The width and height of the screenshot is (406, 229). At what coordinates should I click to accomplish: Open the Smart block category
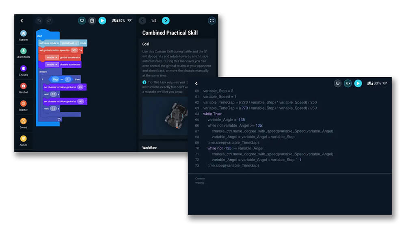pos(23,123)
